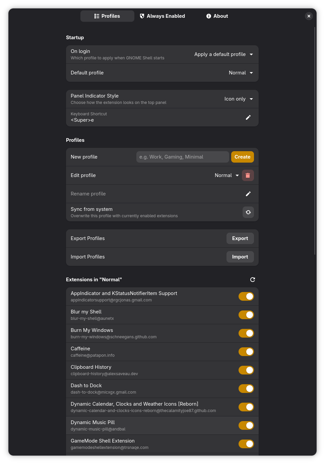
Task: Change the Panel Indicator Style dropdown
Action: coord(238,99)
